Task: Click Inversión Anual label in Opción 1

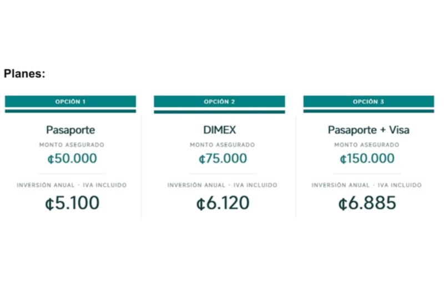Action: [x=46, y=185]
